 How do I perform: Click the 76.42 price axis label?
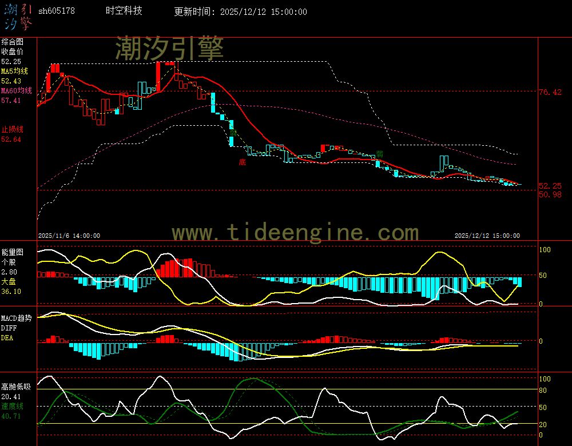click(x=550, y=92)
